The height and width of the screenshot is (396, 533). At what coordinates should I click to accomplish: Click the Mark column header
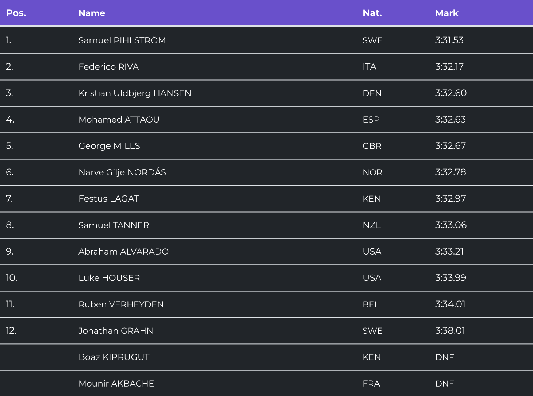[x=446, y=13]
